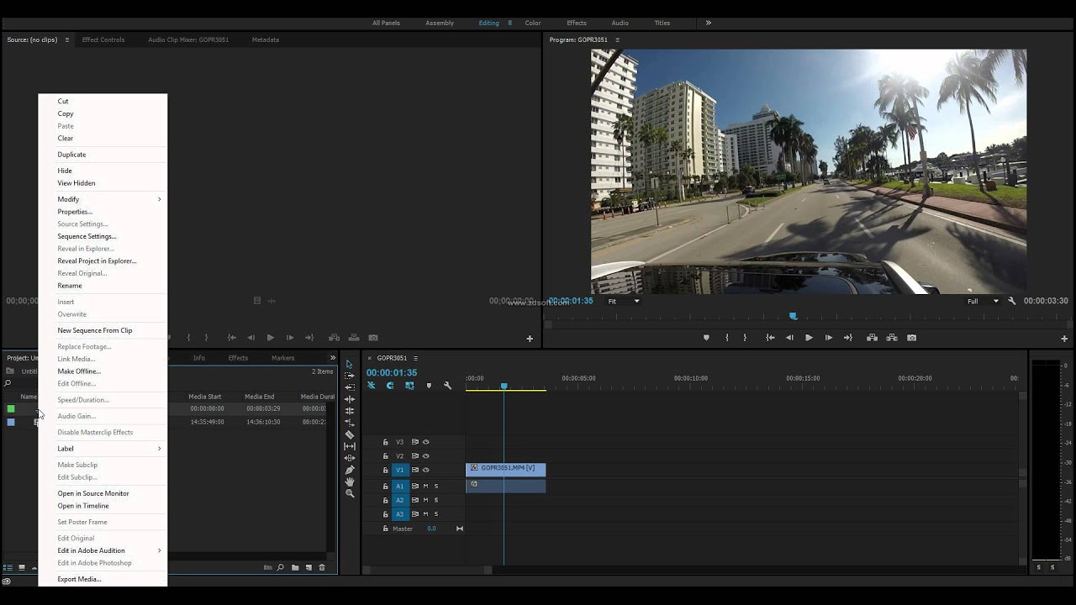The width and height of the screenshot is (1076, 605).
Task: Open timeline display settings wrench
Action: pos(447,386)
